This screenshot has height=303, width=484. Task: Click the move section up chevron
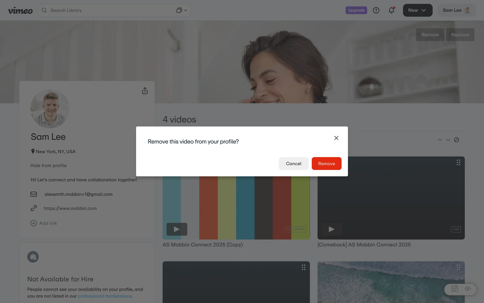coord(440,140)
